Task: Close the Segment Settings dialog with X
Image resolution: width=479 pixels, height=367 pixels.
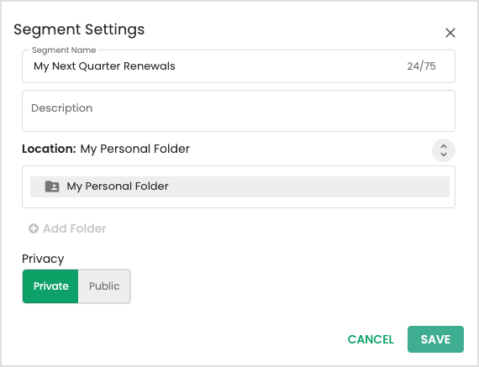Action: (450, 33)
